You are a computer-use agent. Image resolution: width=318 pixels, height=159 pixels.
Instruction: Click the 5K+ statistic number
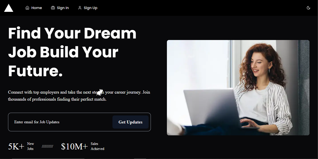point(16,146)
